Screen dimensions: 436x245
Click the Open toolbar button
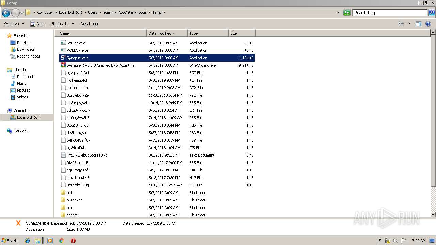[x=38, y=24]
